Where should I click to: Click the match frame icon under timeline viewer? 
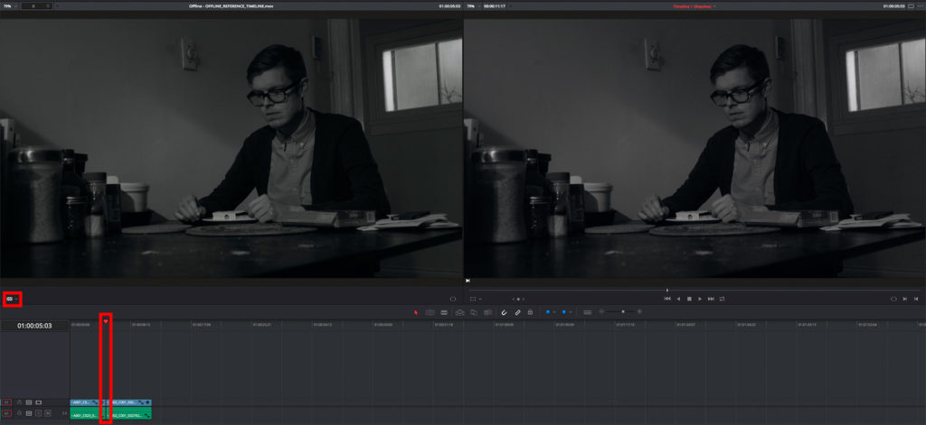coord(893,299)
